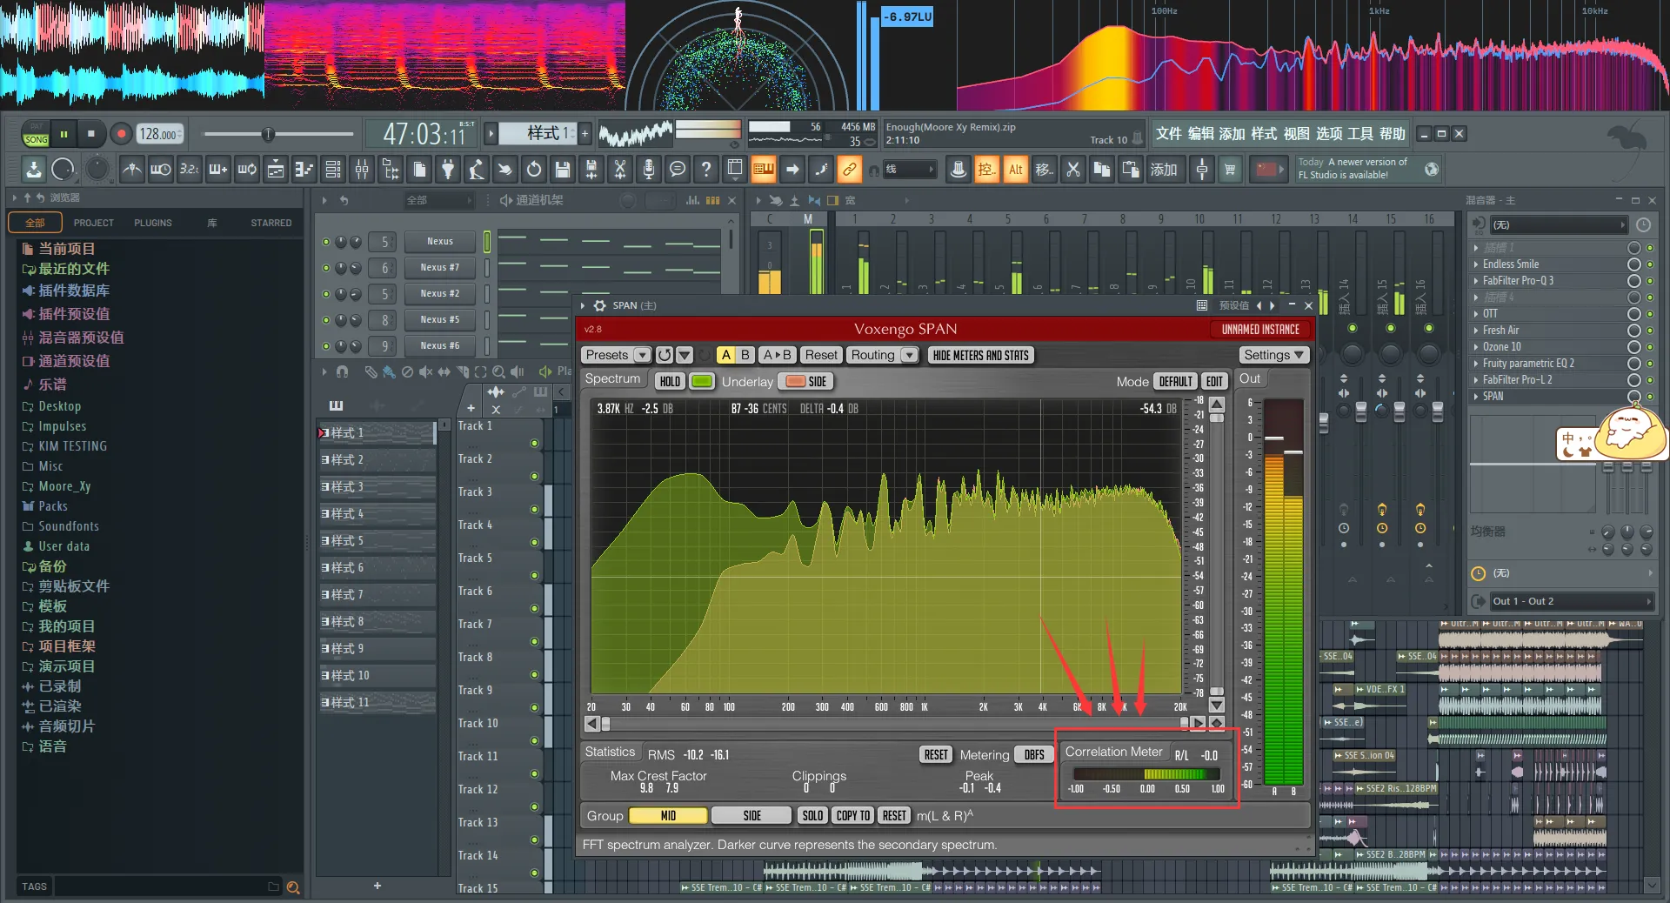Open the SPAN Presets dropdown
The width and height of the screenshot is (1670, 903).
click(616, 355)
